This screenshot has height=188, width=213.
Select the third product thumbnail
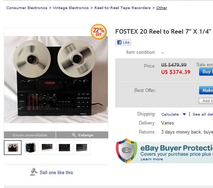[47, 147]
